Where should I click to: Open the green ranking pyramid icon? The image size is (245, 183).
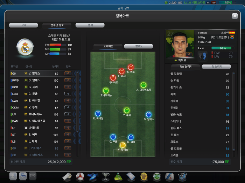pos(119,177)
